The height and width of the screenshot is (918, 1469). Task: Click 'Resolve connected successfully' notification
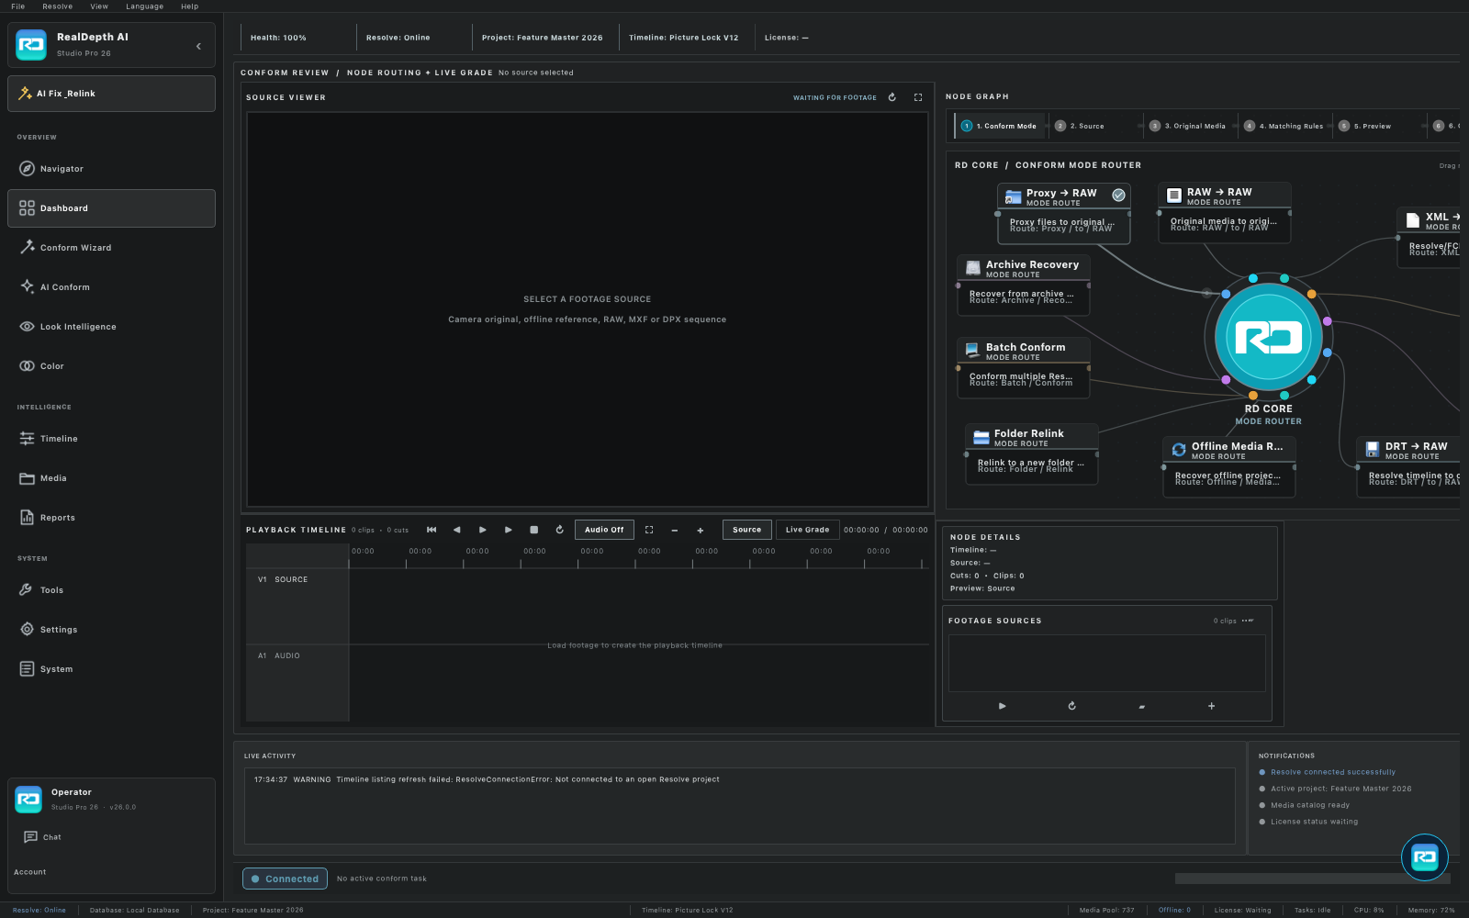[1333, 772]
